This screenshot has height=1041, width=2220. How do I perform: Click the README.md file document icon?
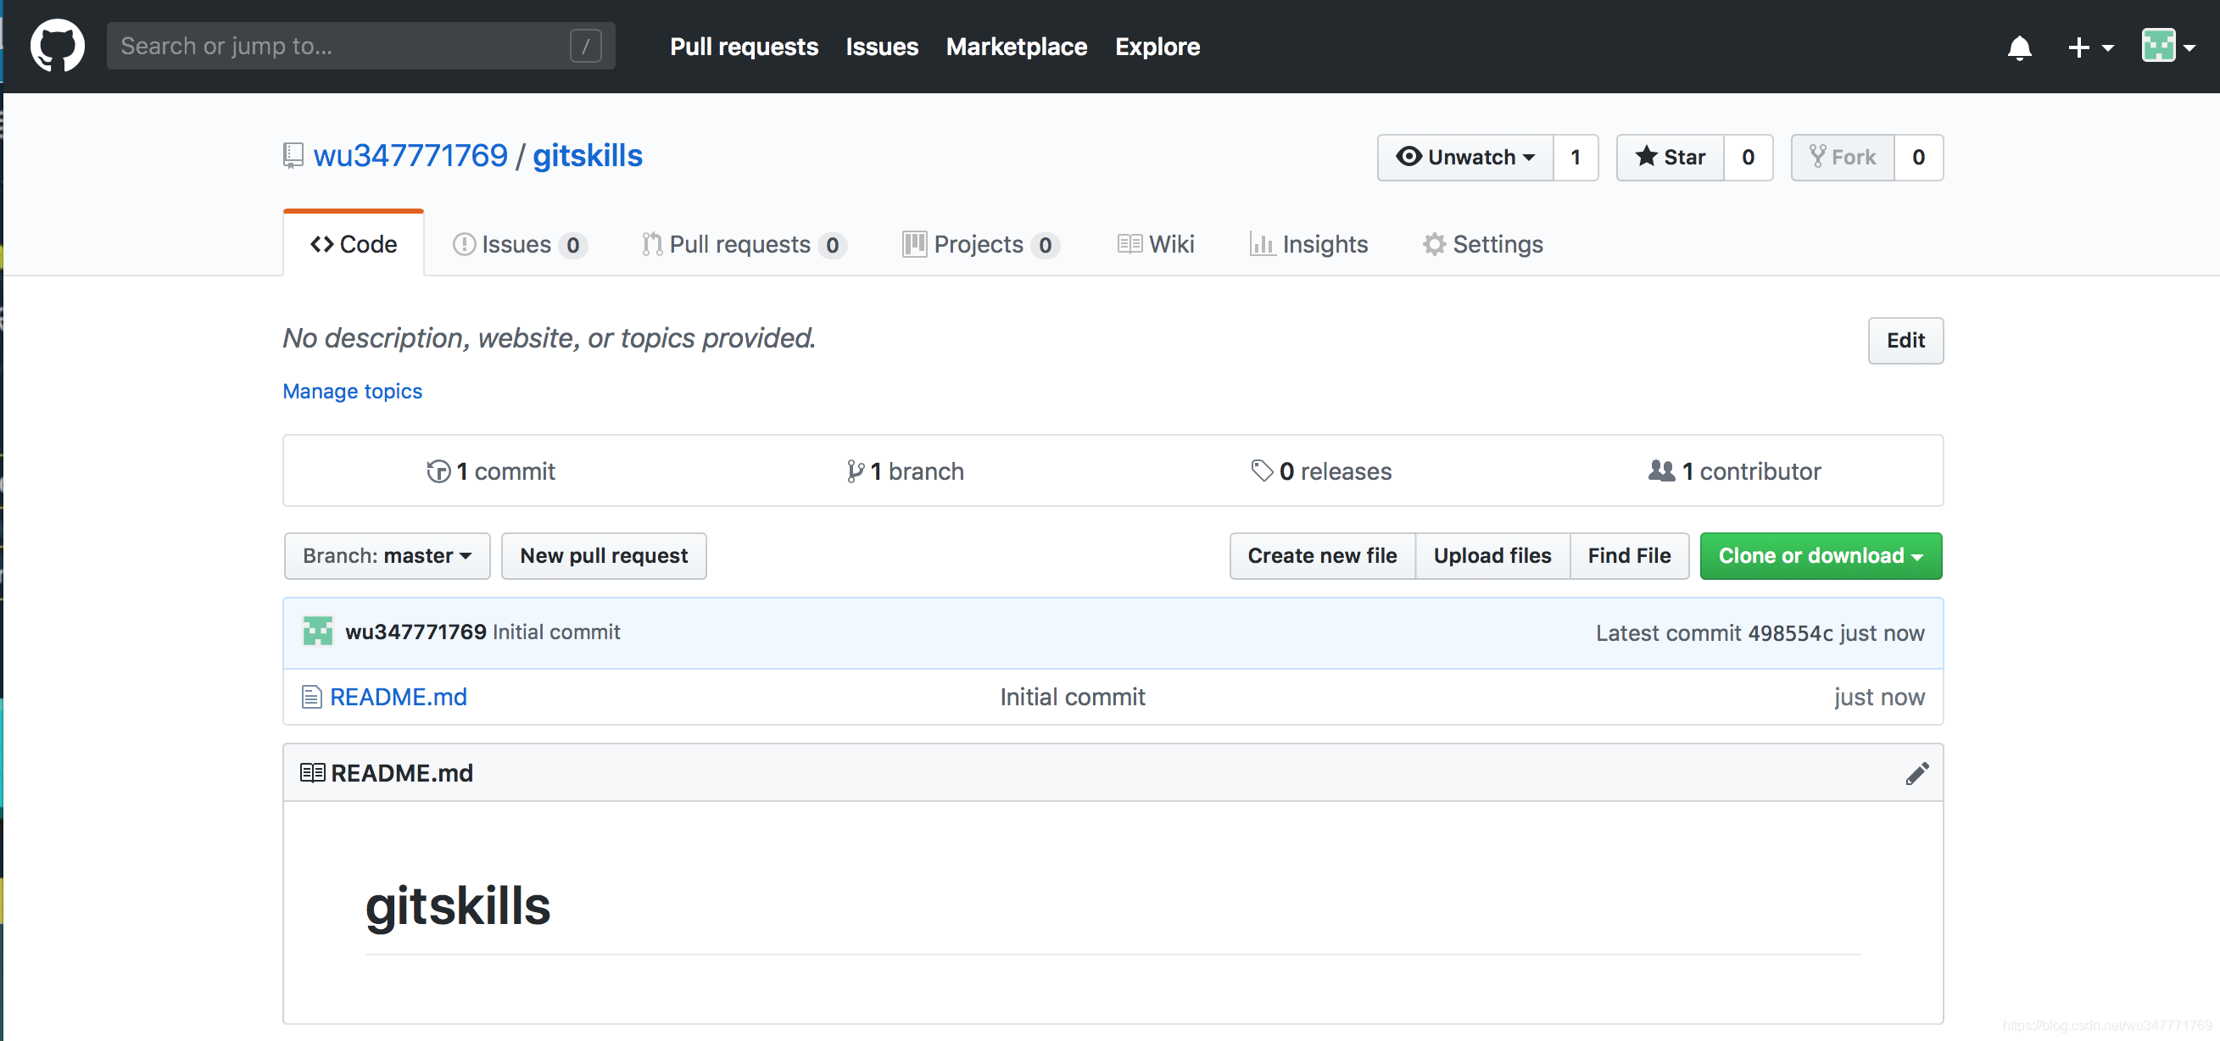313,695
